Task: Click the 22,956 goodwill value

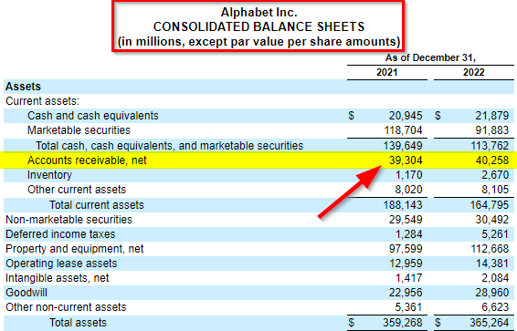Action: click(406, 293)
